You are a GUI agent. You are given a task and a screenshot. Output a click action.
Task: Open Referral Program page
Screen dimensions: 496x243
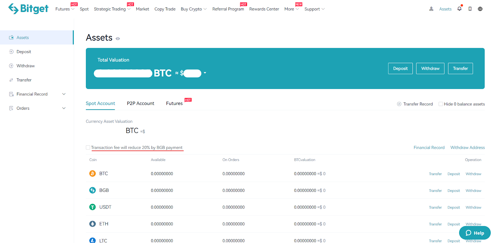click(x=228, y=9)
